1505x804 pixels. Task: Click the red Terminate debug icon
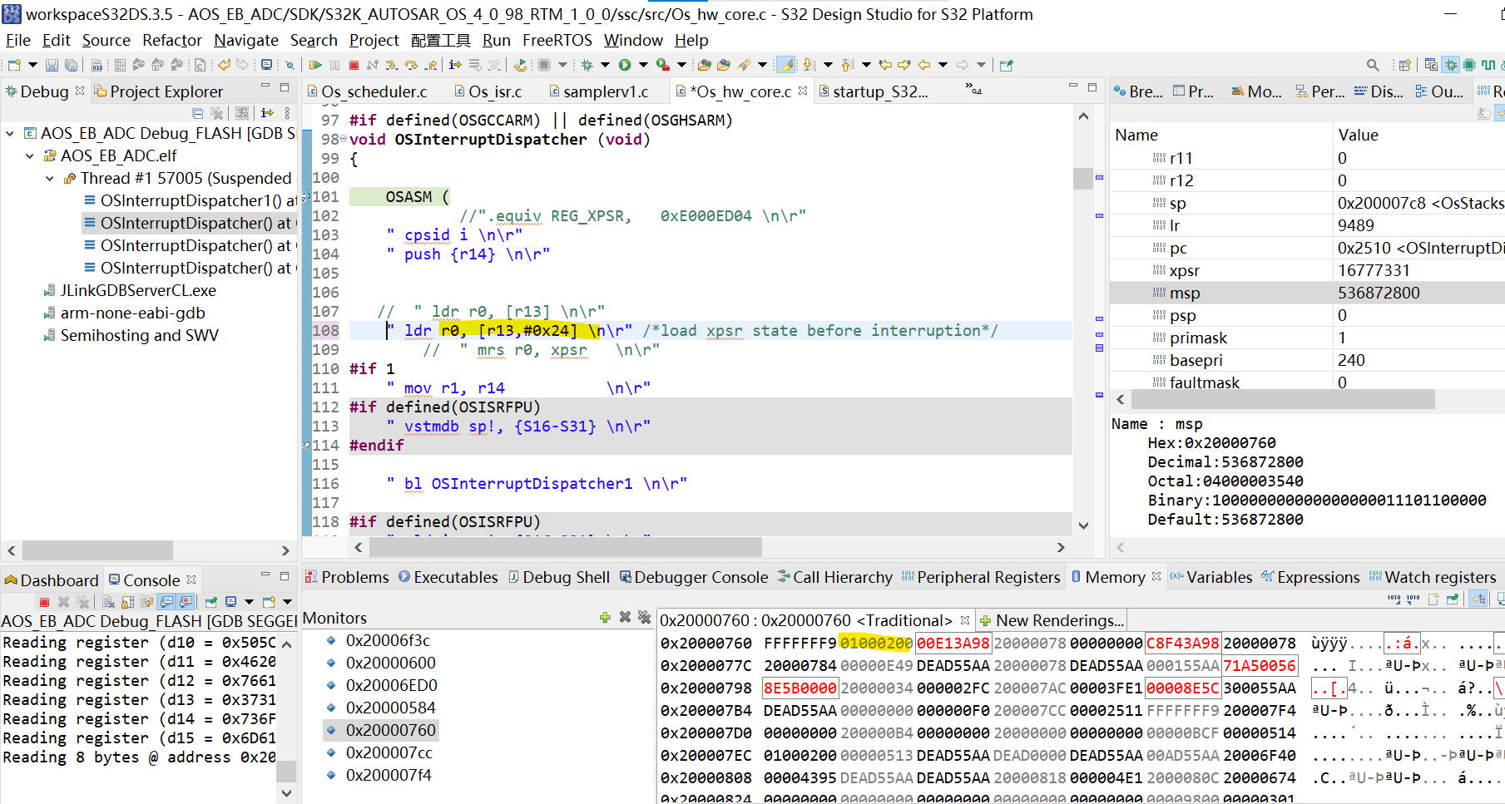pyautogui.click(x=353, y=64)
